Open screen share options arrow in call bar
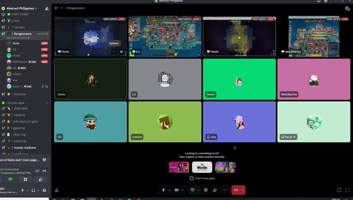 click(x=198, y=190)
